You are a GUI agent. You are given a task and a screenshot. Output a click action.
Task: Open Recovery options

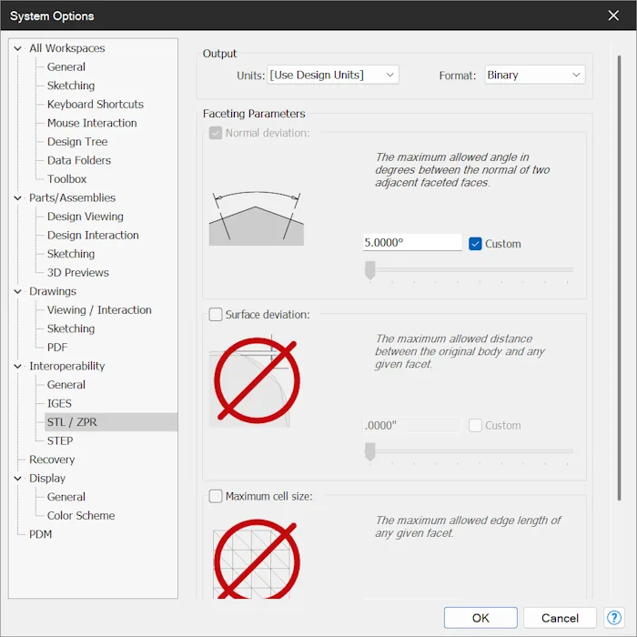(x=52, y=459)
